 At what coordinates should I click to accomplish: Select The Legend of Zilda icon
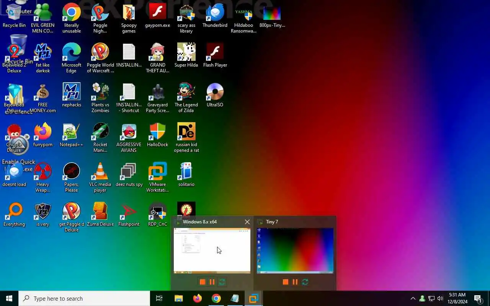[x=186, y=98]
